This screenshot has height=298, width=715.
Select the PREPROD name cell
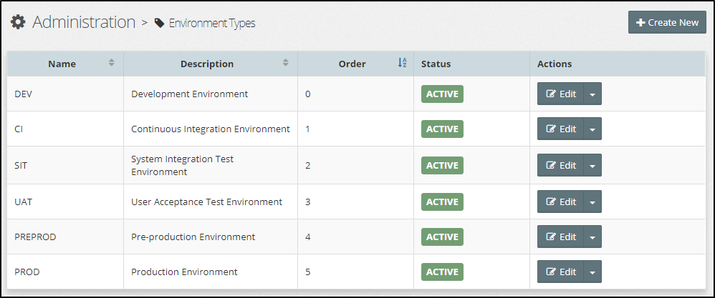coord(35,237)
